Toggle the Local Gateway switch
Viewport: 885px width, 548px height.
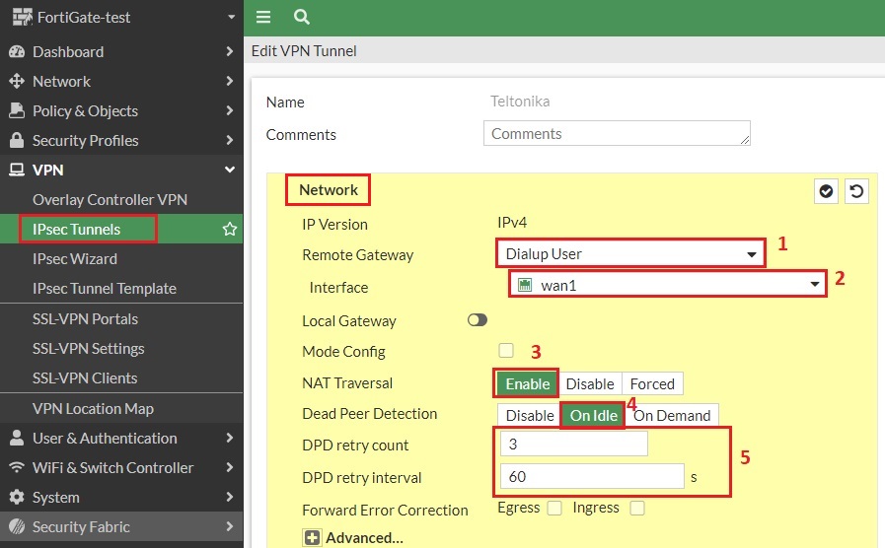pos(478,320)
